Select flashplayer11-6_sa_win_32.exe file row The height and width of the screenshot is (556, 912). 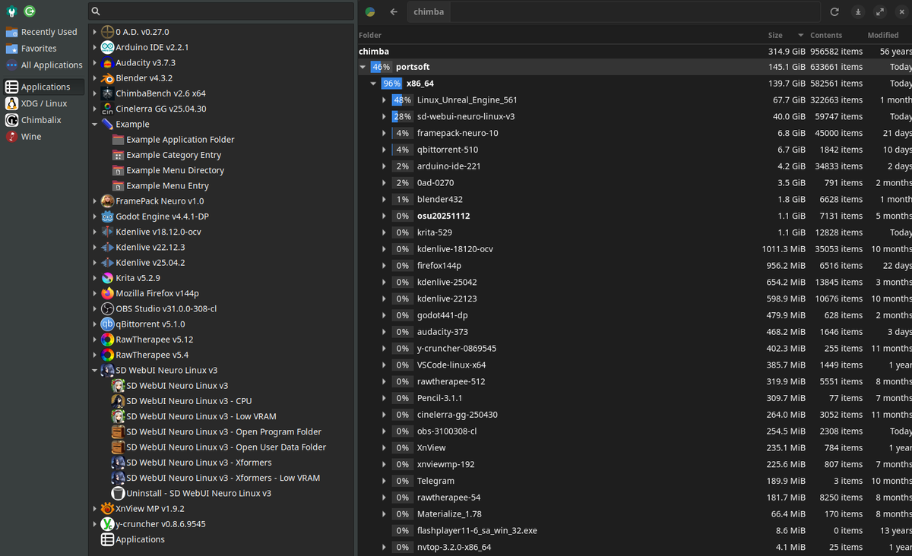(x=635, y=530)
